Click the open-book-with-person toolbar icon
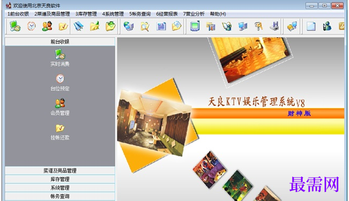Image resolution: width=349 pixels, height=201 pixels. click(227, 26)
